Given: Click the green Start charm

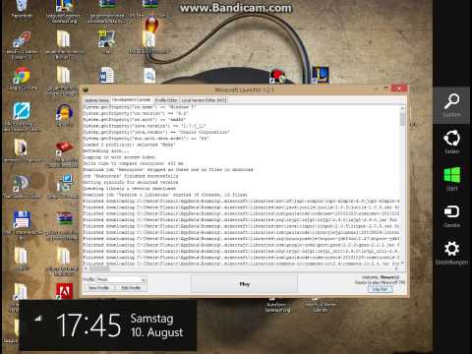Looking at the screenshot, I should [451, 179].
